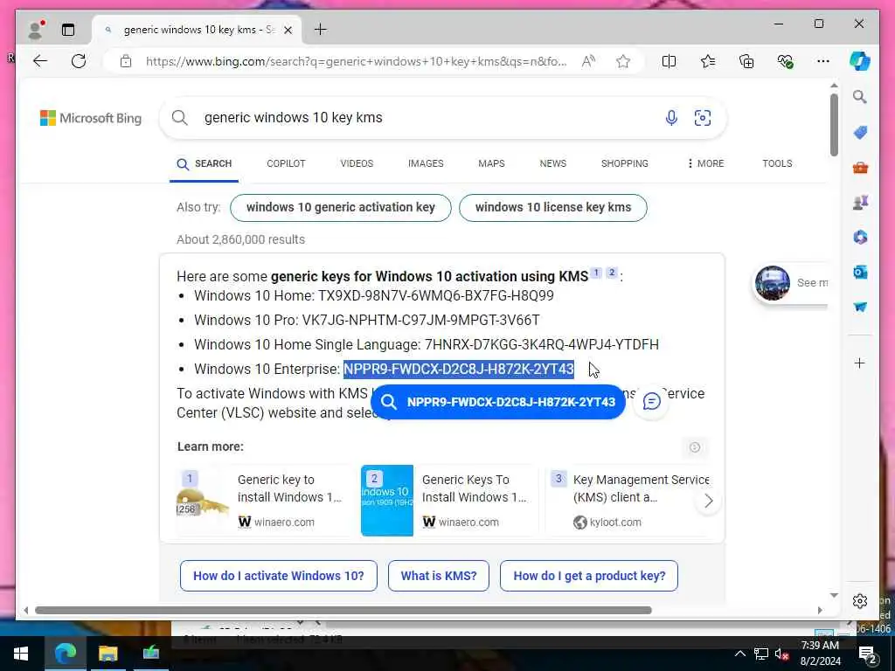Open Collections
The image size is (895, 671).
point(746,61)
